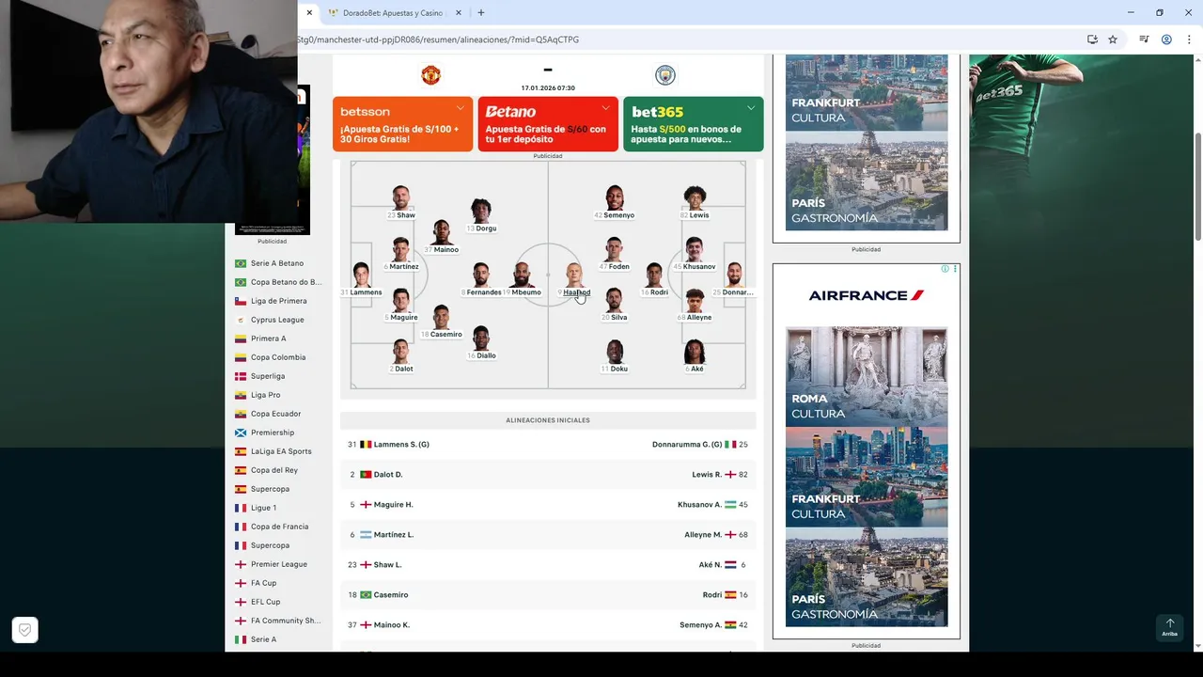Click the Manchester City crest

[x=664, y=75]
